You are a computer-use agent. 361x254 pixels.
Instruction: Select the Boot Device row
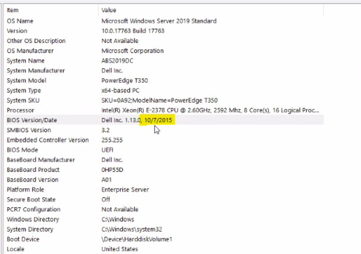coord(23,239)
